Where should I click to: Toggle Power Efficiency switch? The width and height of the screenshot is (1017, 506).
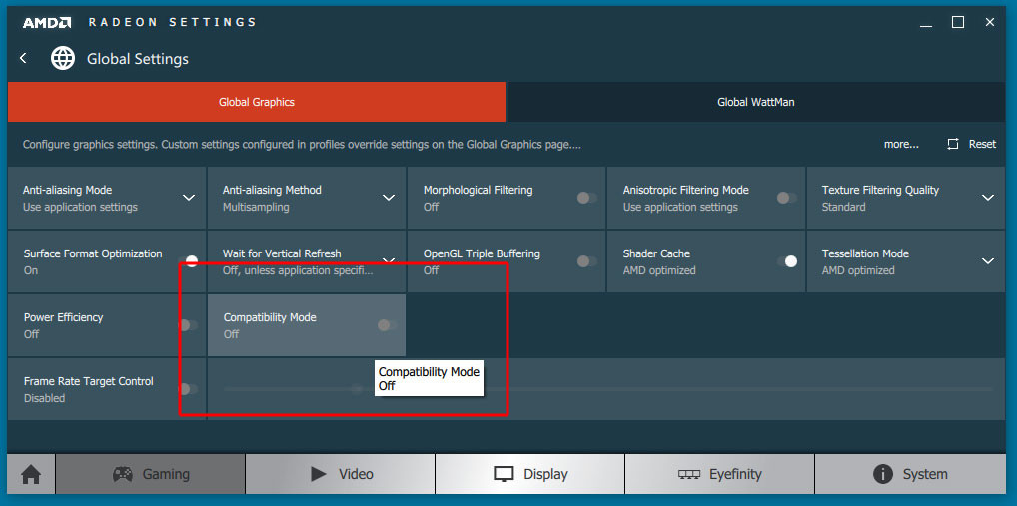point(188,325)
